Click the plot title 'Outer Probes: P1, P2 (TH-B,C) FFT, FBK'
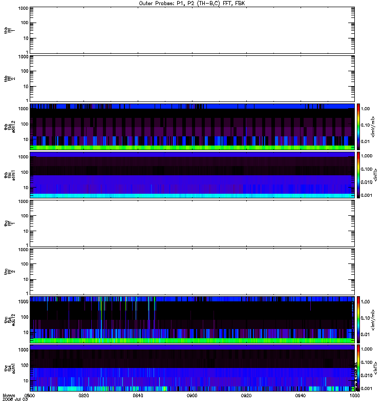 tap(192, 4)
